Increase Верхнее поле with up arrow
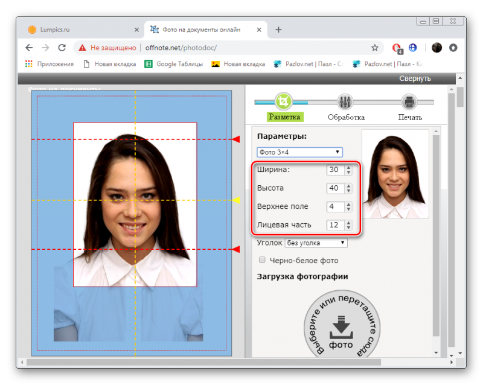This screenshot has height=385, width=483. (x=348, y=204)
